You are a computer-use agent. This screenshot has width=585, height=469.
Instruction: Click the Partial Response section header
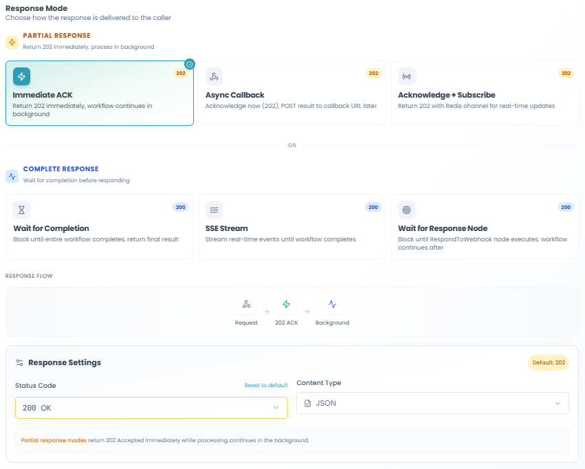tap(56, 36)
